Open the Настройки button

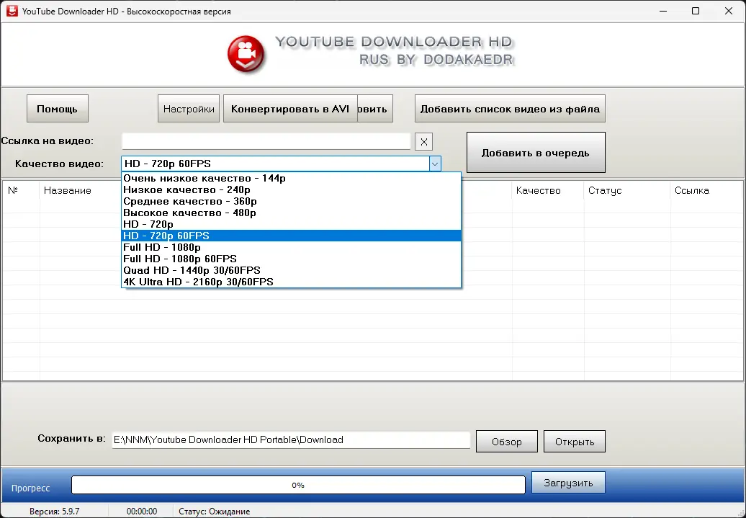point(188,108)
